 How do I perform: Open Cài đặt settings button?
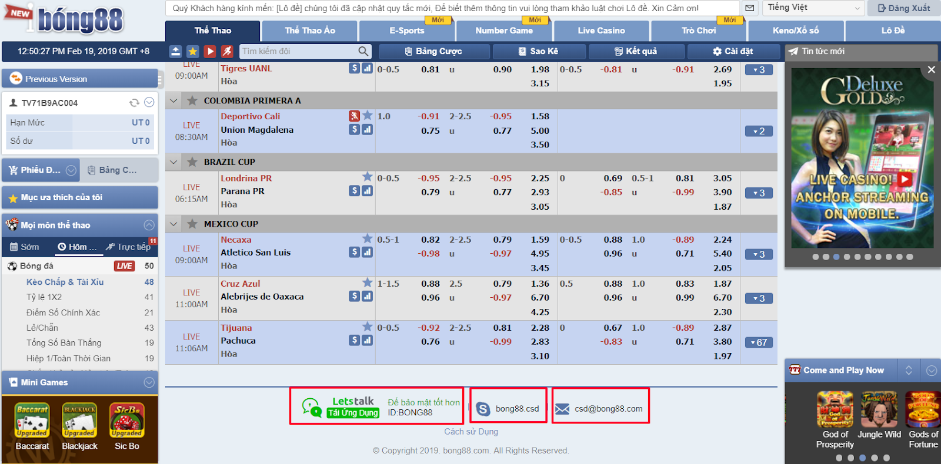point(733,51)
